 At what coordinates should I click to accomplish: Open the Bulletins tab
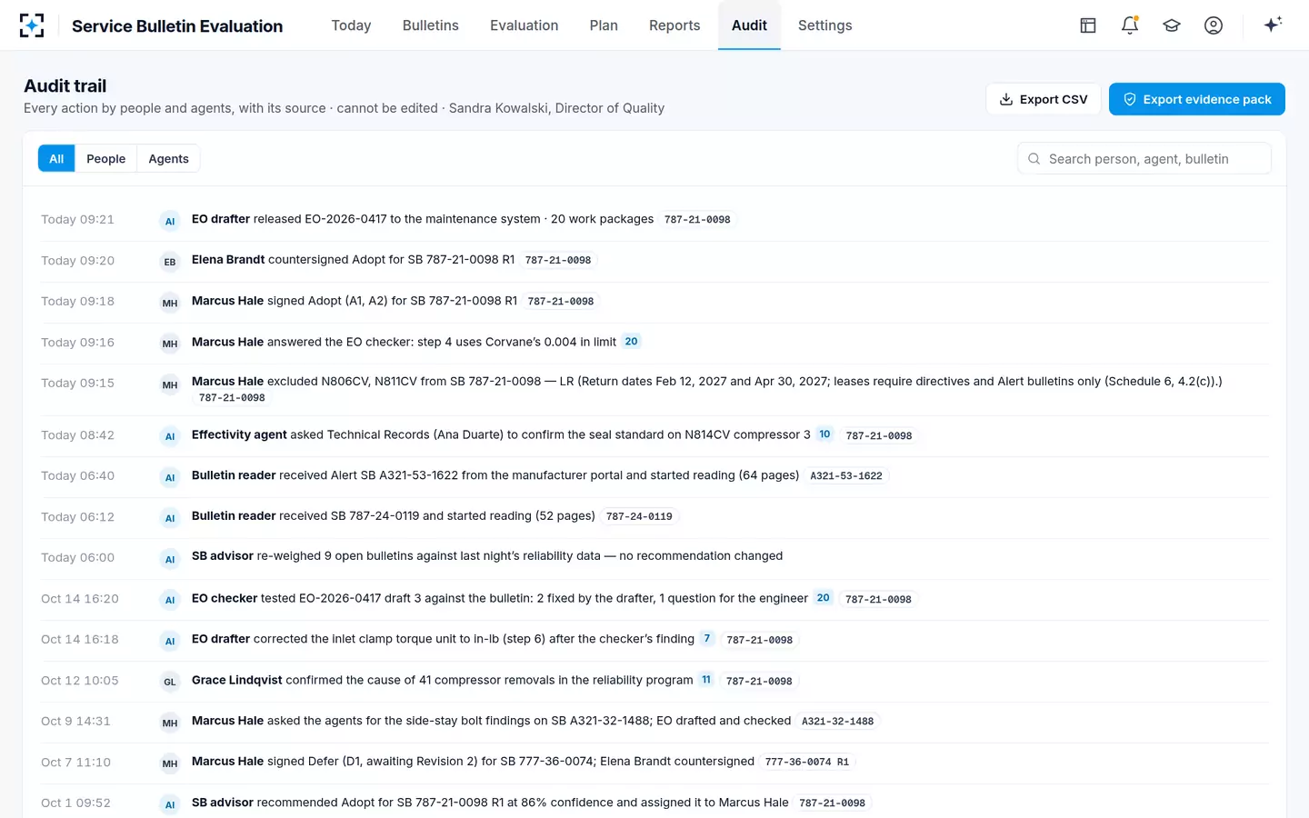tap(431, 25)
